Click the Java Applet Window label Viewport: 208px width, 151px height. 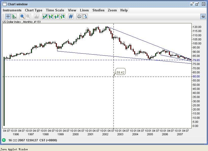pos(14,149)
